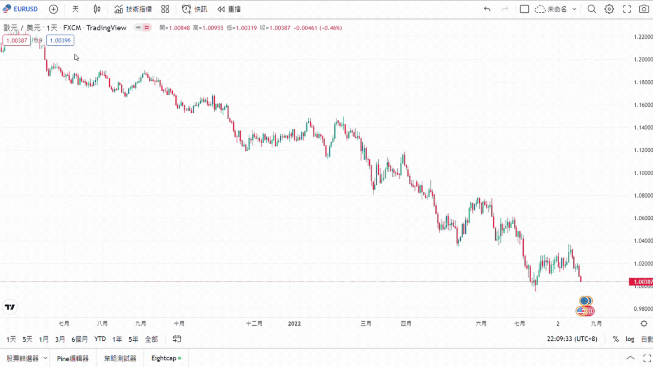Toggle logarithmic scale with the log button

pos(630,338)
